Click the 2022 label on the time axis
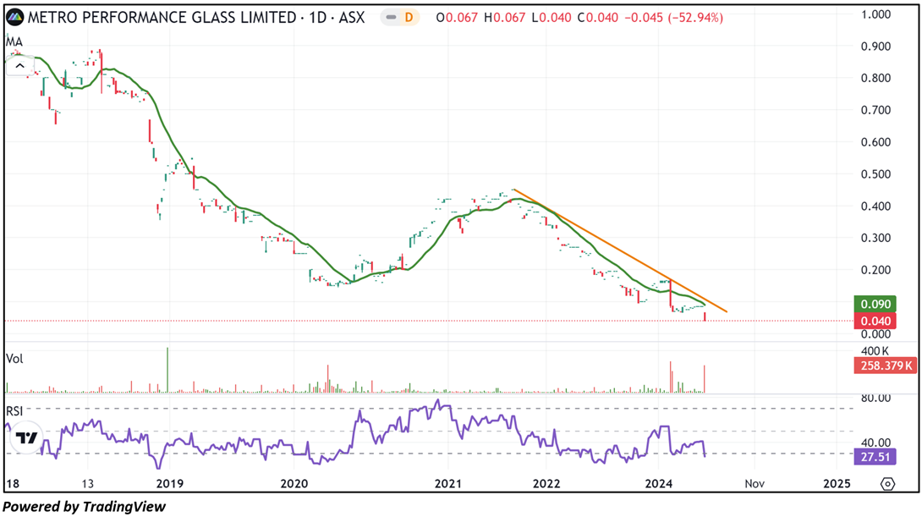 pos(546,484)
